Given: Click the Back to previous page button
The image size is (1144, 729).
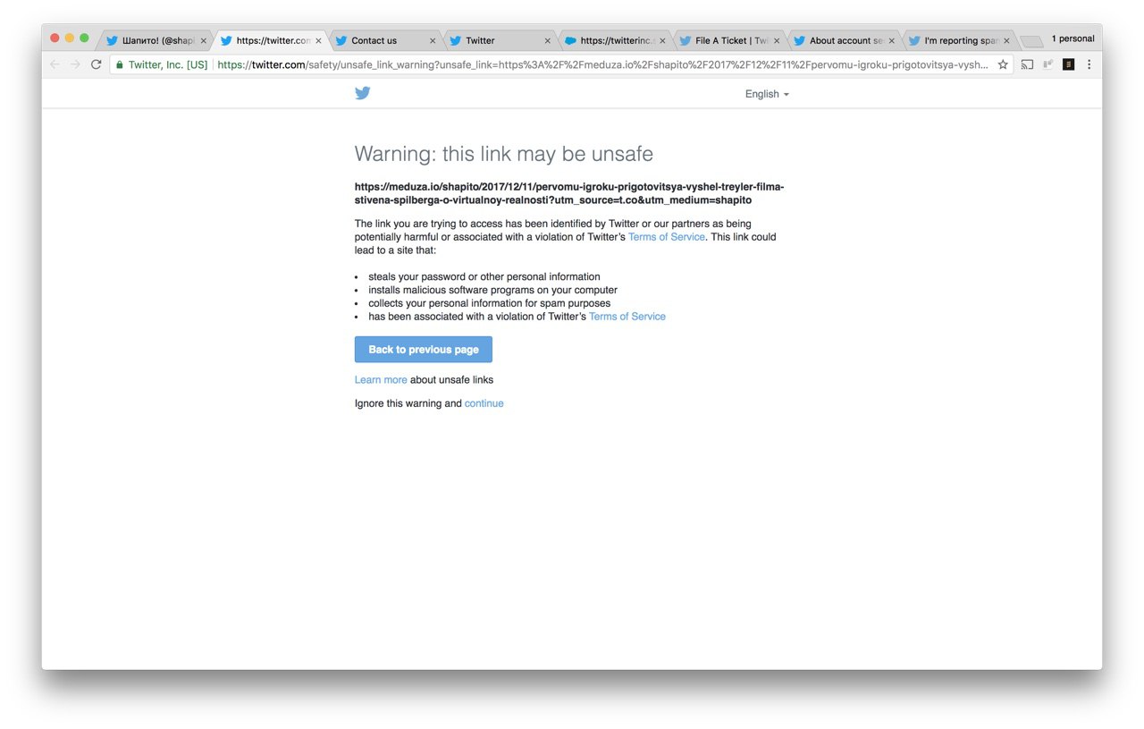Looking at the screenshot, I should [424, 350].
